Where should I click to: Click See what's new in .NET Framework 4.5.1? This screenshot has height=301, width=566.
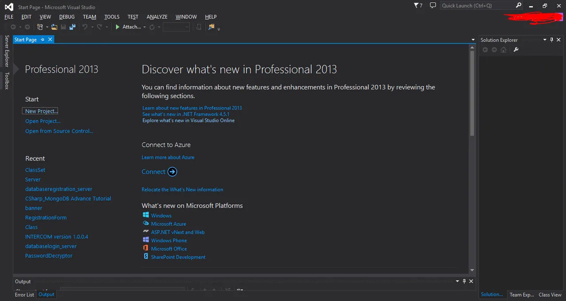coord(186,114)
